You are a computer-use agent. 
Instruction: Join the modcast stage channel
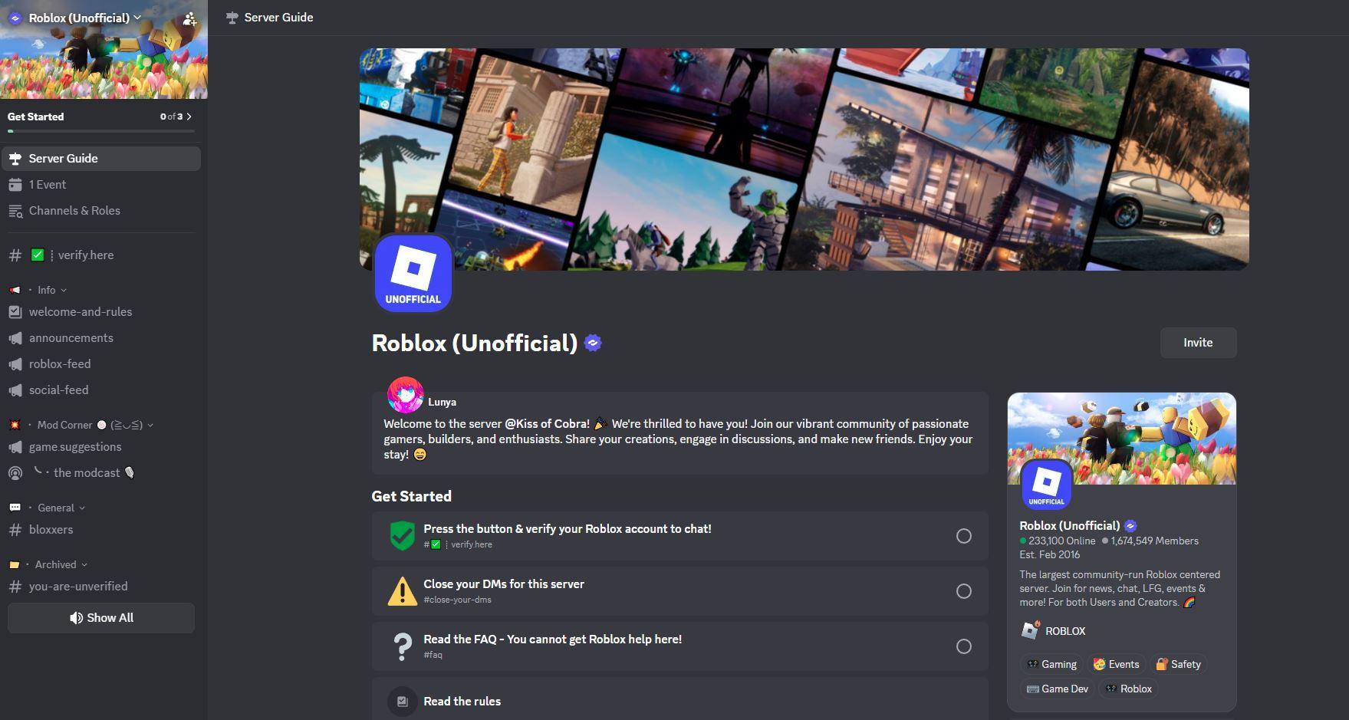pyautogui.click(x=101, y=473)
